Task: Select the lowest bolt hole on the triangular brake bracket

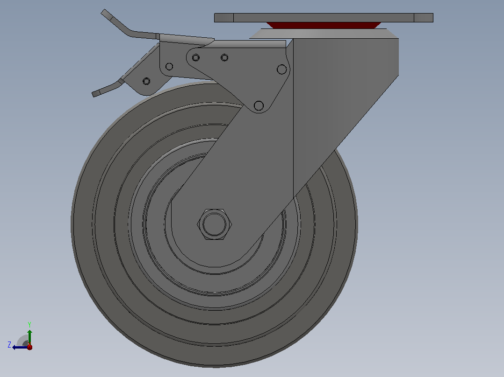Action: pos(259,105)
